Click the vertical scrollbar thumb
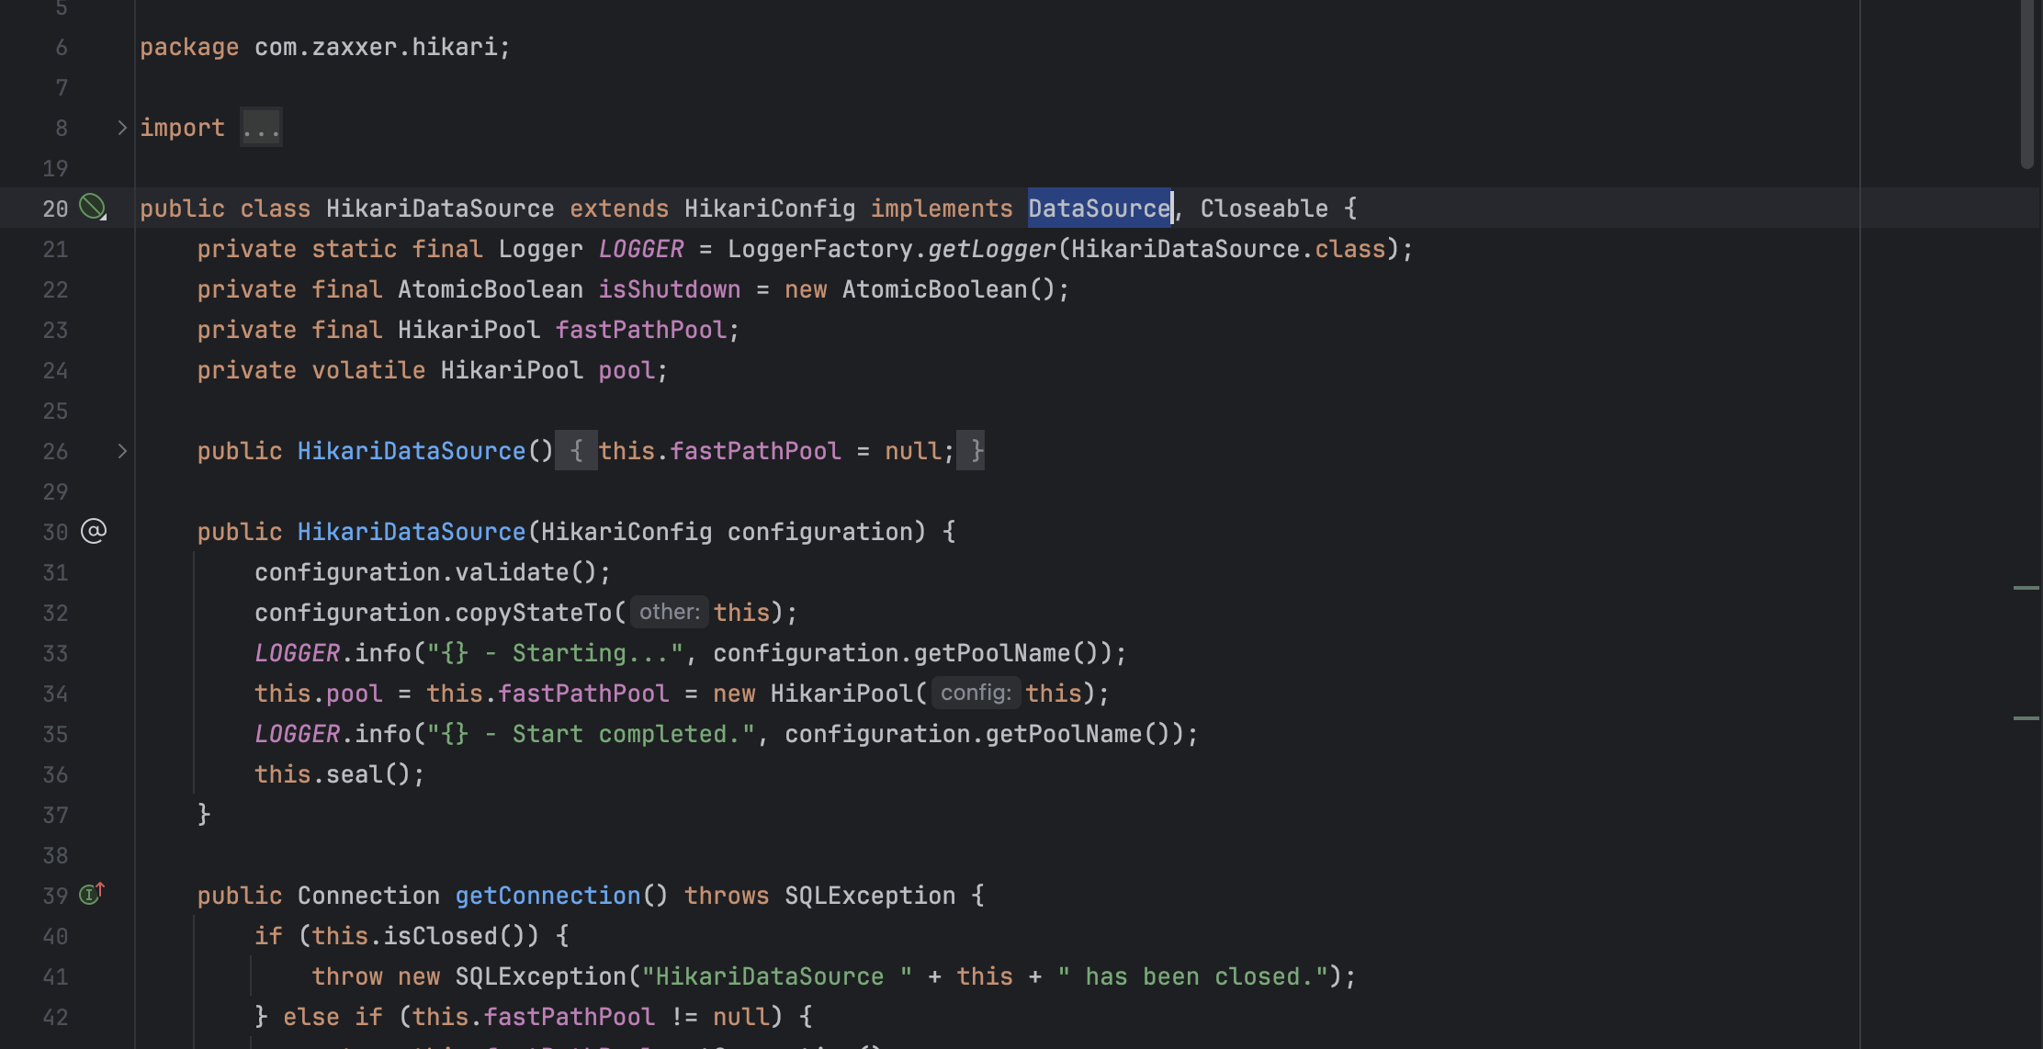The width and height of the screenshot is (2043, 1049). [x=2026, y=83]
